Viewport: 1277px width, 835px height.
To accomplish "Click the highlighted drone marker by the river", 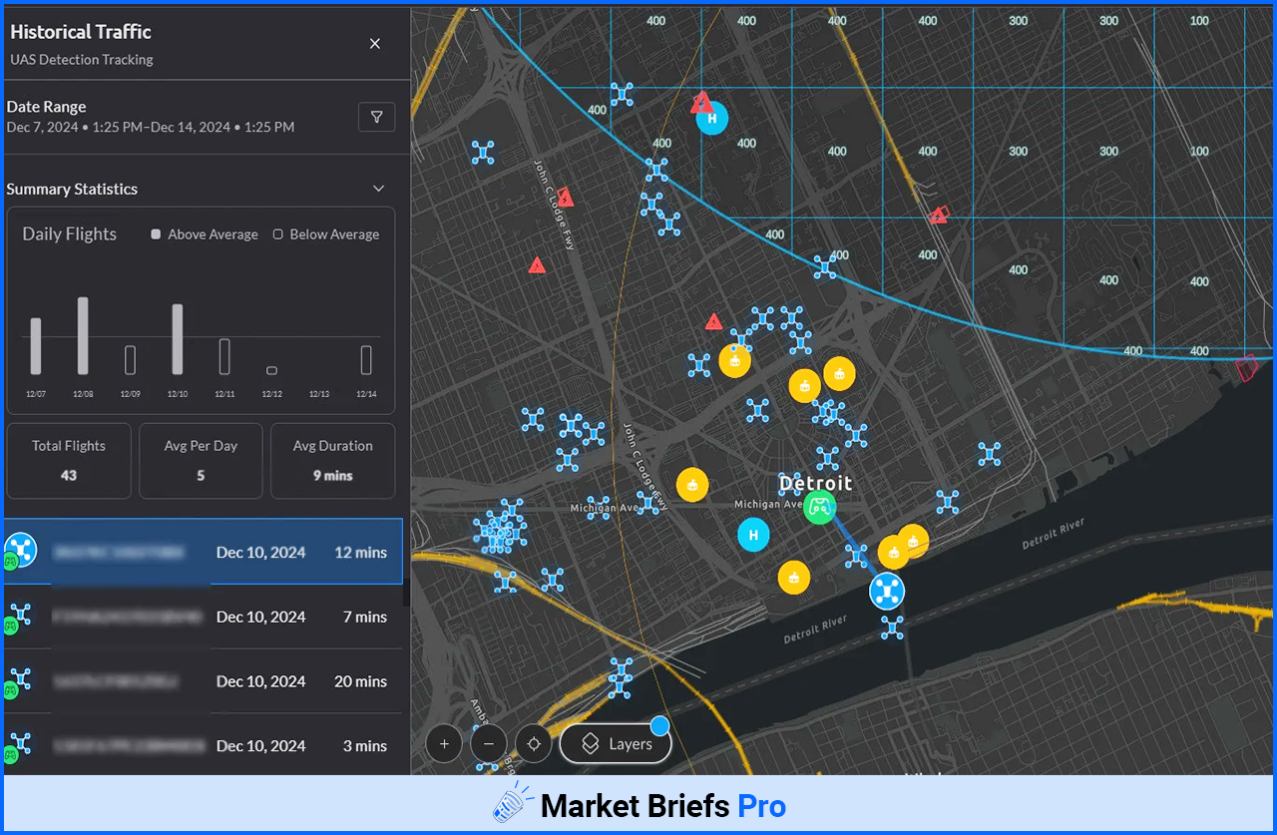I will pyautogui.click(x=886, y=591).
